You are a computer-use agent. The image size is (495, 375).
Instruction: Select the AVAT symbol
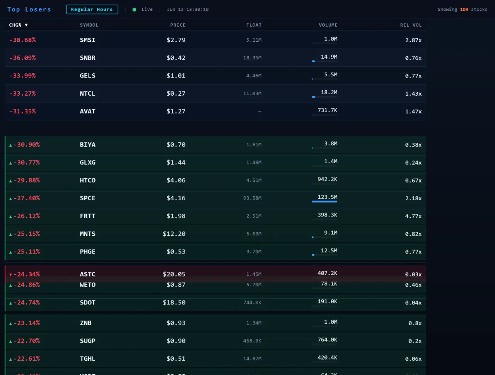tap(87, 111)
